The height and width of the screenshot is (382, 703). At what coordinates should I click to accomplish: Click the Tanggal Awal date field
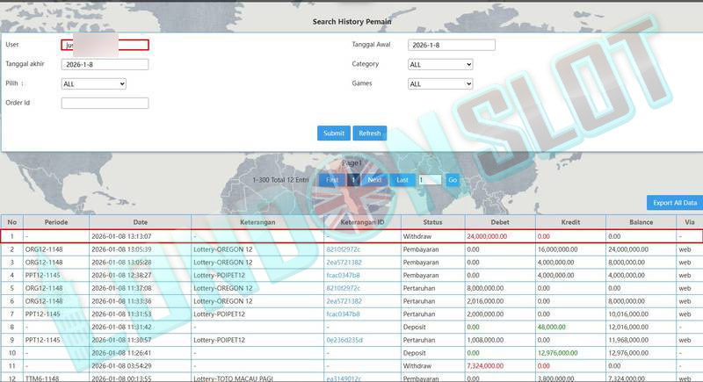452,45
